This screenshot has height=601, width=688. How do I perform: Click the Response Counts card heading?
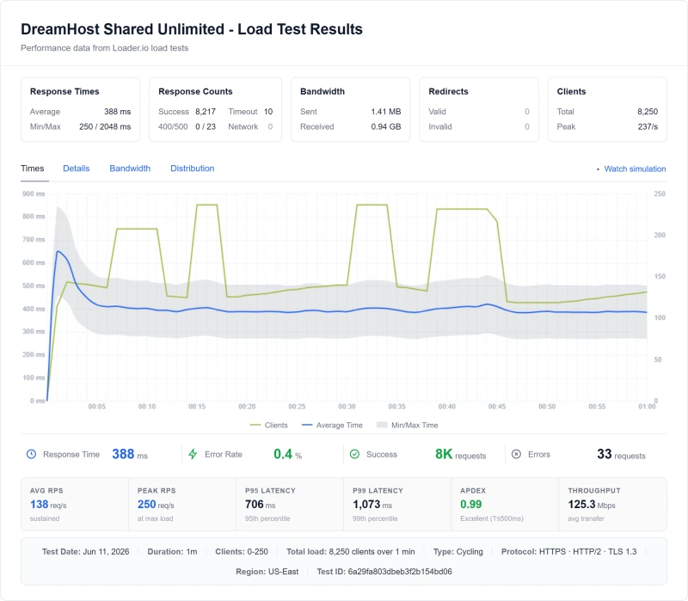(195, 92)
